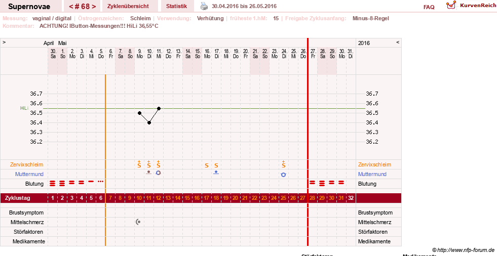The image size is (497, 256).
Task: Go to next cycle with right arrow by #68
Action: pos(94,7)
